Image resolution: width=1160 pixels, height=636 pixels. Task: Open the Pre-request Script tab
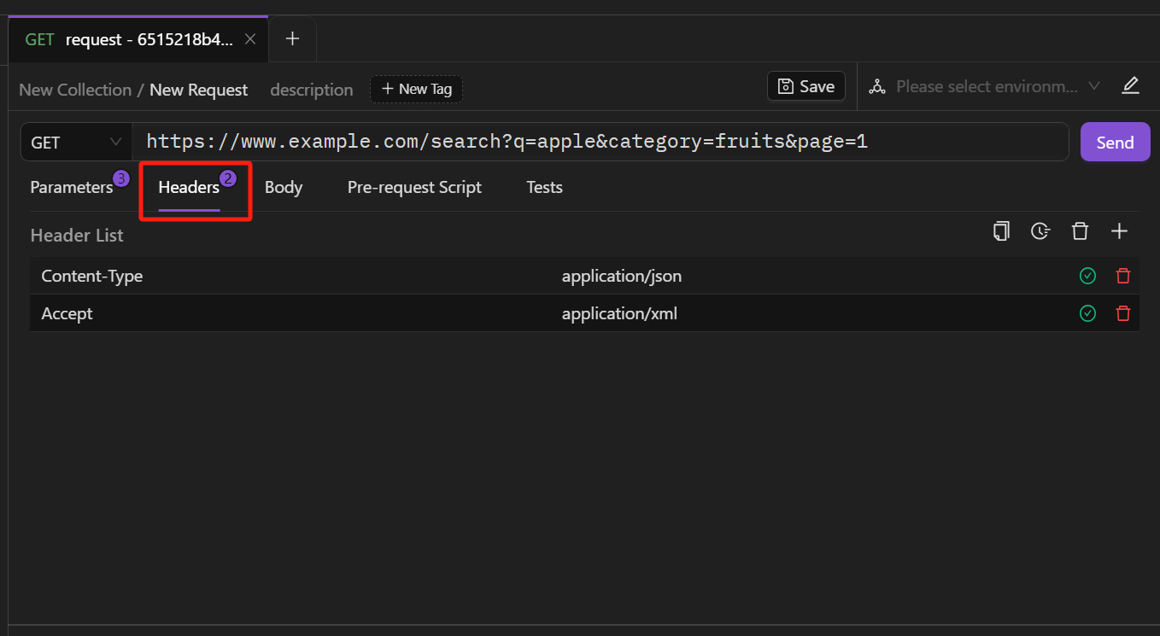pyautogui.click(x=414, y=187)
